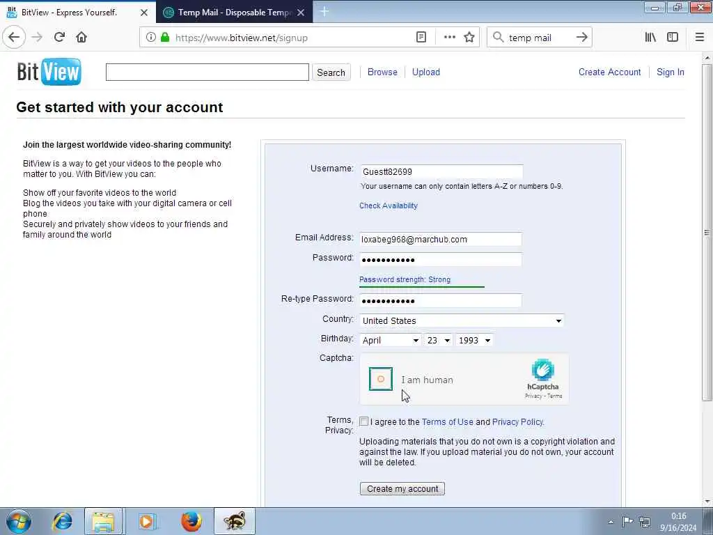Click the page vertical scrollbar thumb
713x535 pixels.
click(707, 233)
